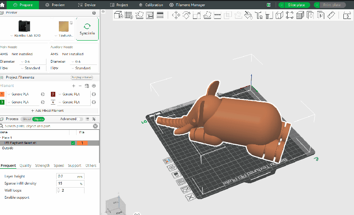Click the plate settings hexagon icon
This screenshot has height=215, width=354.
[x=172, y=167]
